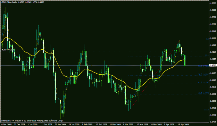Click the 1.4825 price axis label
The height and width of the screenshot is (126, 217).
click(x=213, y=52)
